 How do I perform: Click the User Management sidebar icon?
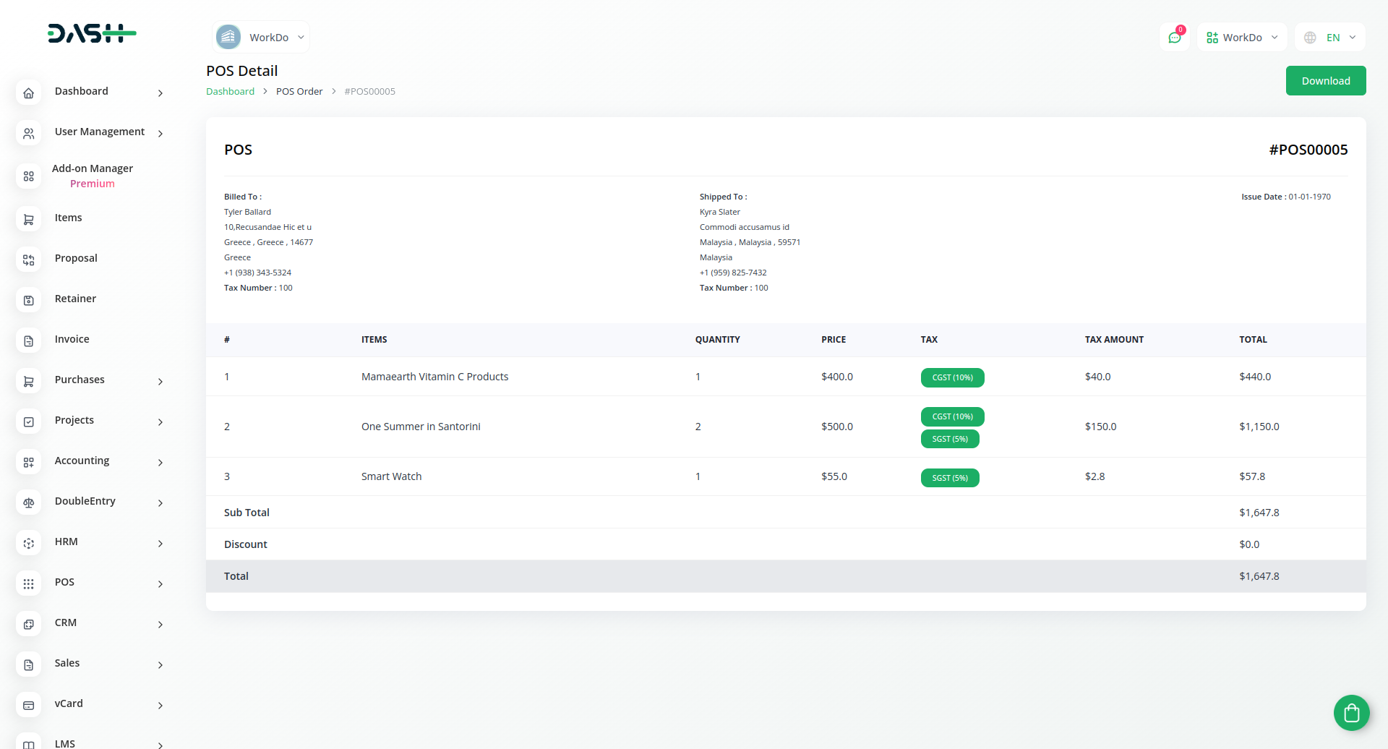(28, 133)
